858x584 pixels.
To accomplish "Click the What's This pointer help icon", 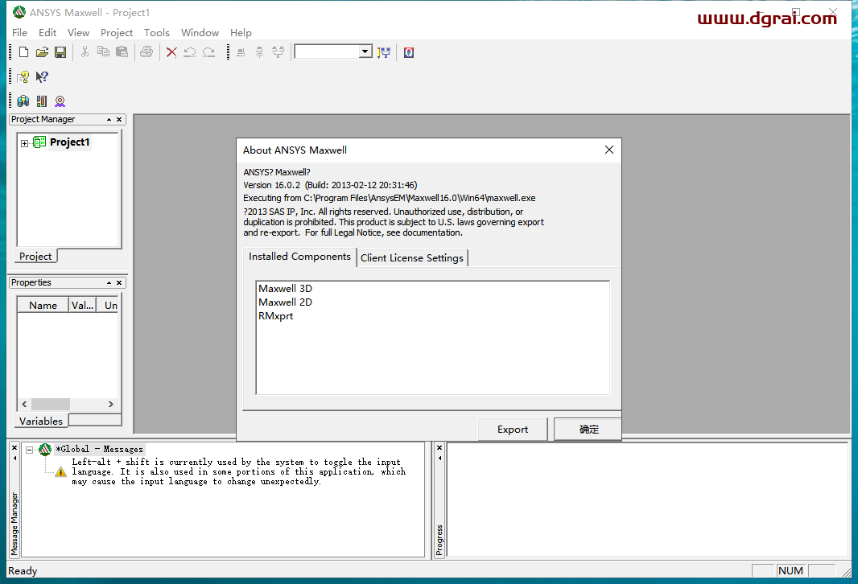I will 42,76.
